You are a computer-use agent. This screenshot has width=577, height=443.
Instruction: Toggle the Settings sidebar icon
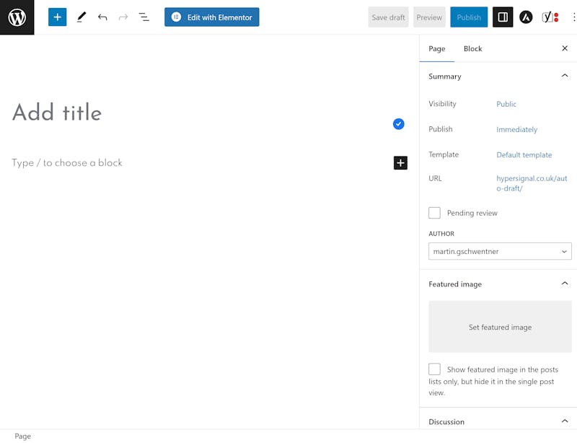[x=503, y=17]
